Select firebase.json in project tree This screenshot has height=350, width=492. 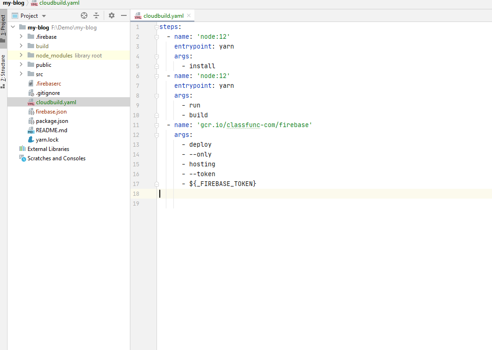51,112
